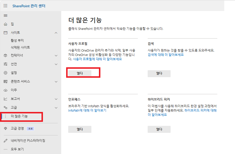Go to 집 in the navigation
The width and height of the screenshot is (235, 154).
point(12,24)
